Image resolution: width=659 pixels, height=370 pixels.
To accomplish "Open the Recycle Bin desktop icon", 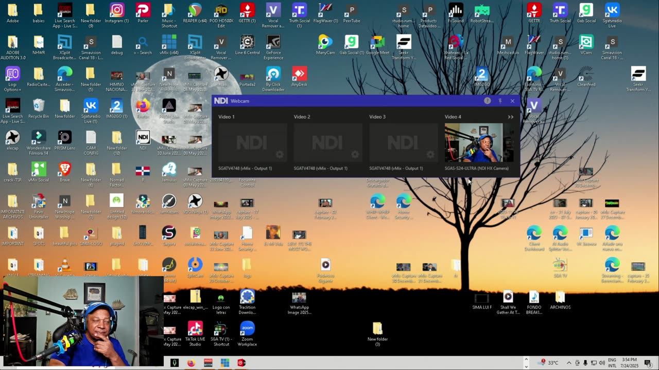I will click(x=39, y=109).
